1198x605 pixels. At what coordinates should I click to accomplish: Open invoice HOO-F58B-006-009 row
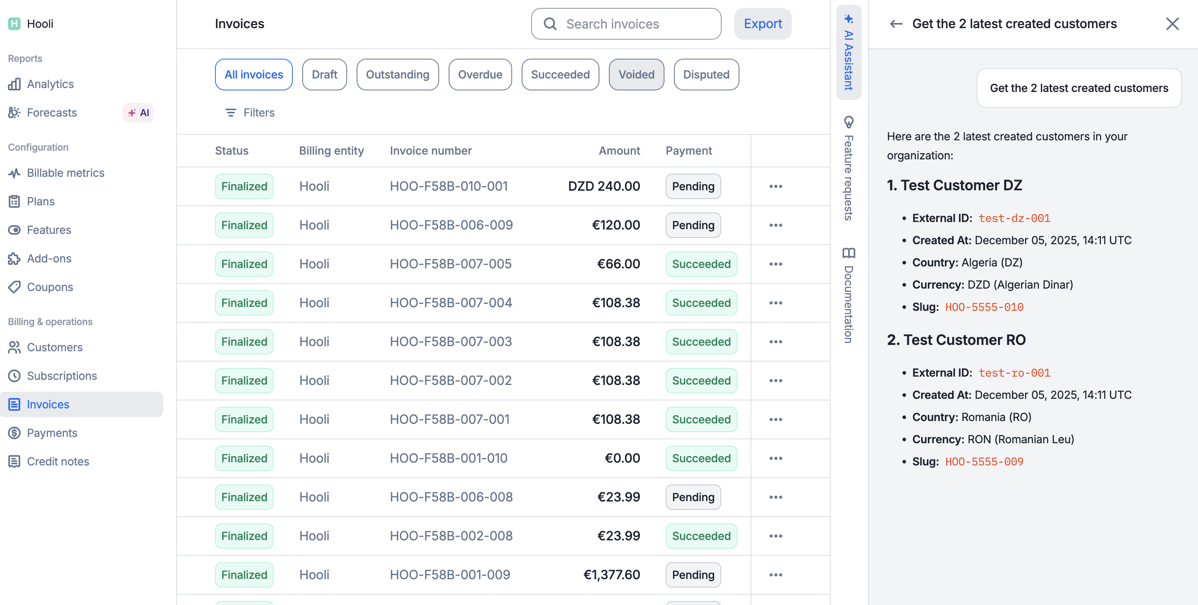pos(451,225)
